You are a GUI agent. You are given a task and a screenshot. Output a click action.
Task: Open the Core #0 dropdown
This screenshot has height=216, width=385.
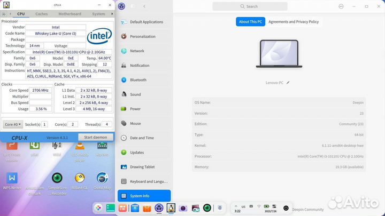click(13, 124)
